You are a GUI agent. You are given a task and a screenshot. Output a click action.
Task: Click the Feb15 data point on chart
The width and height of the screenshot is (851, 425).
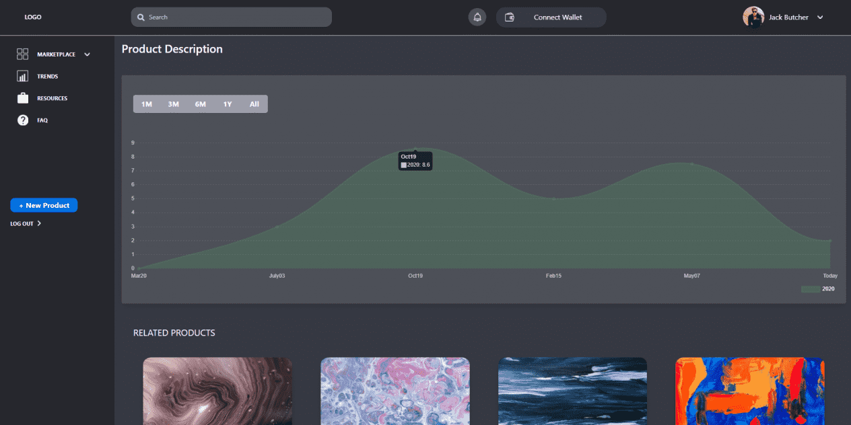[x=554, y=198]
